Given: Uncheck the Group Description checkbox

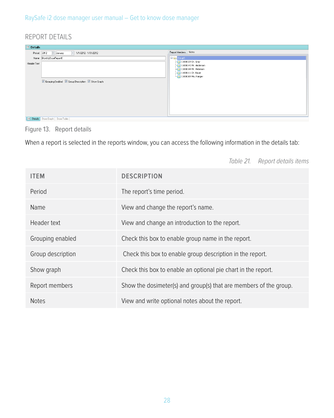Looking at the screenshot, I should pos(66,81).
